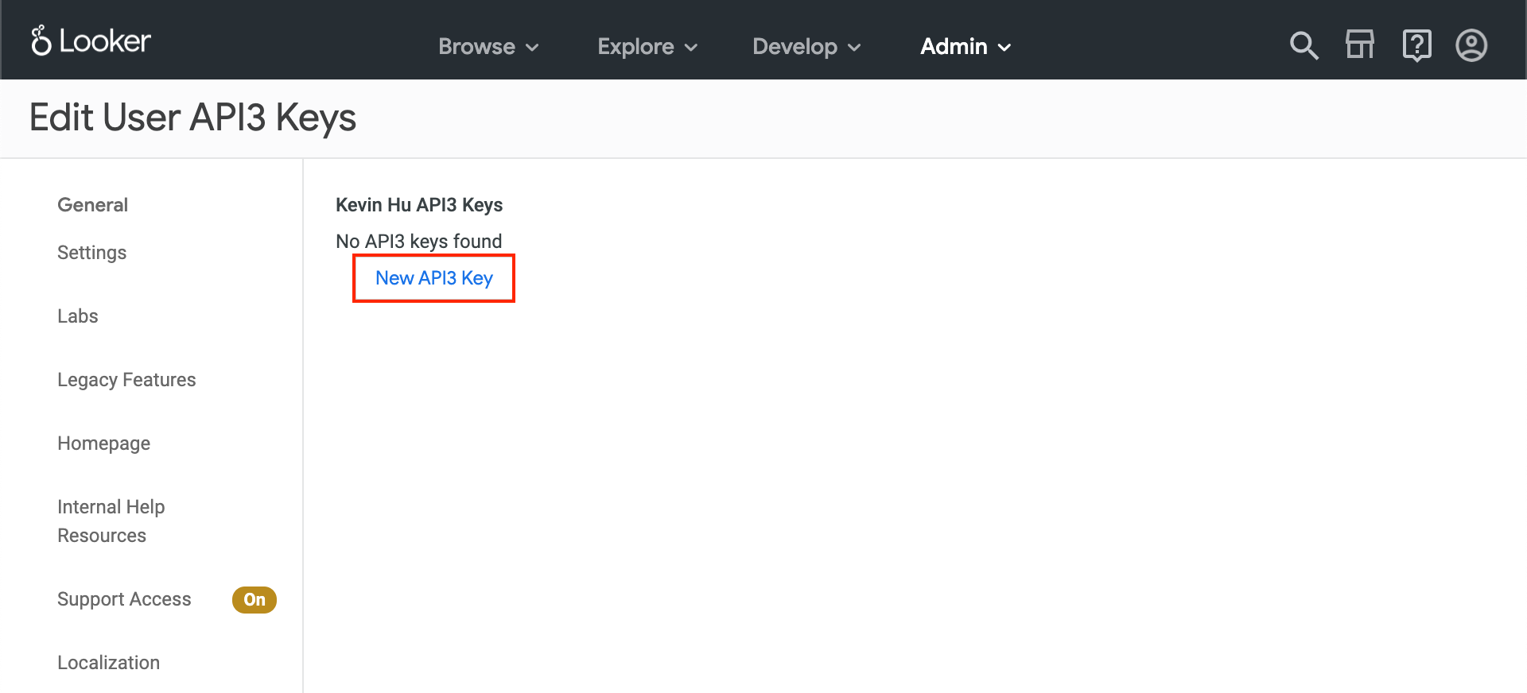Open Legacy Features in the sidebar
The width and height of the screenshot is (1527, 693).
pyautogui.click(x=126, y=380)
